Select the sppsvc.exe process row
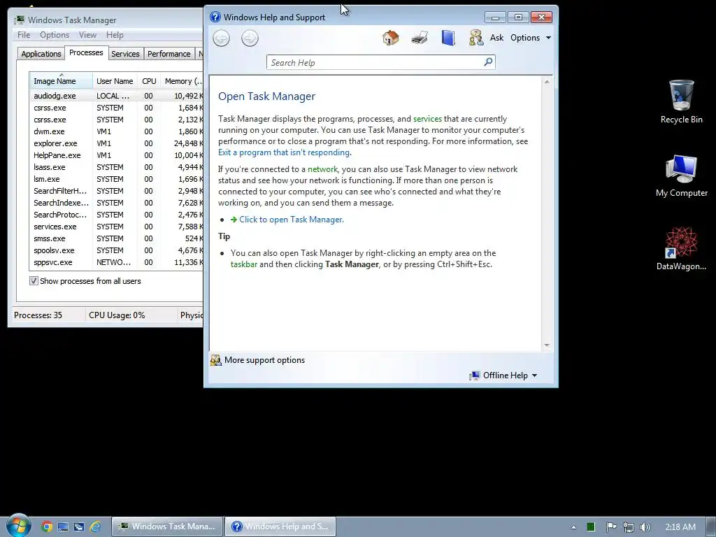Image resolution: width=716 pixels, height=537 pixels. coord(117,262)
